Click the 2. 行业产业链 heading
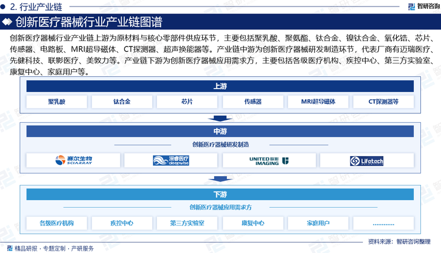441x253 pixels. tap(36, 6)
